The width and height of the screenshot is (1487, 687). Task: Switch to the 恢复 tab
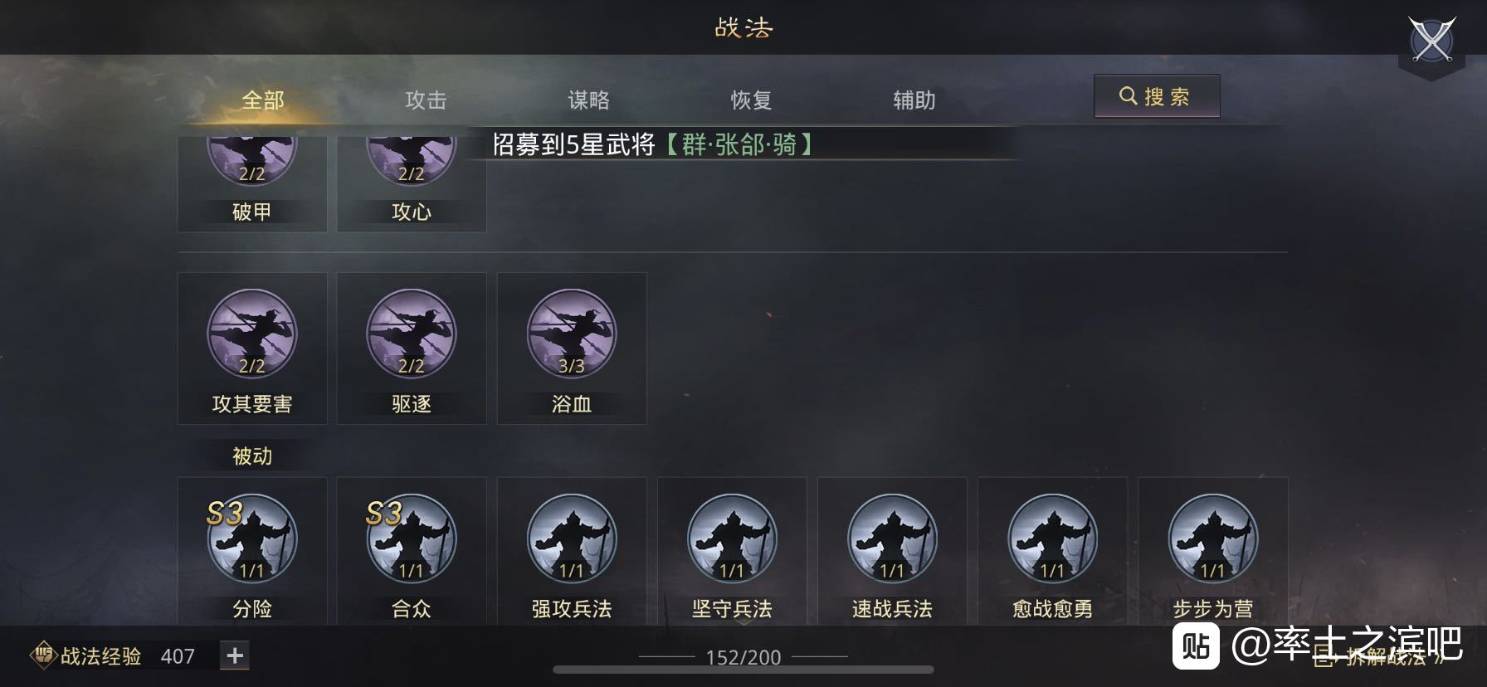click(751, 100)
